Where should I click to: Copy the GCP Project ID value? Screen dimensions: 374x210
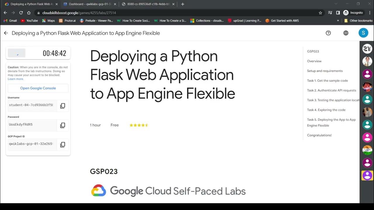[x=63, y=144]
